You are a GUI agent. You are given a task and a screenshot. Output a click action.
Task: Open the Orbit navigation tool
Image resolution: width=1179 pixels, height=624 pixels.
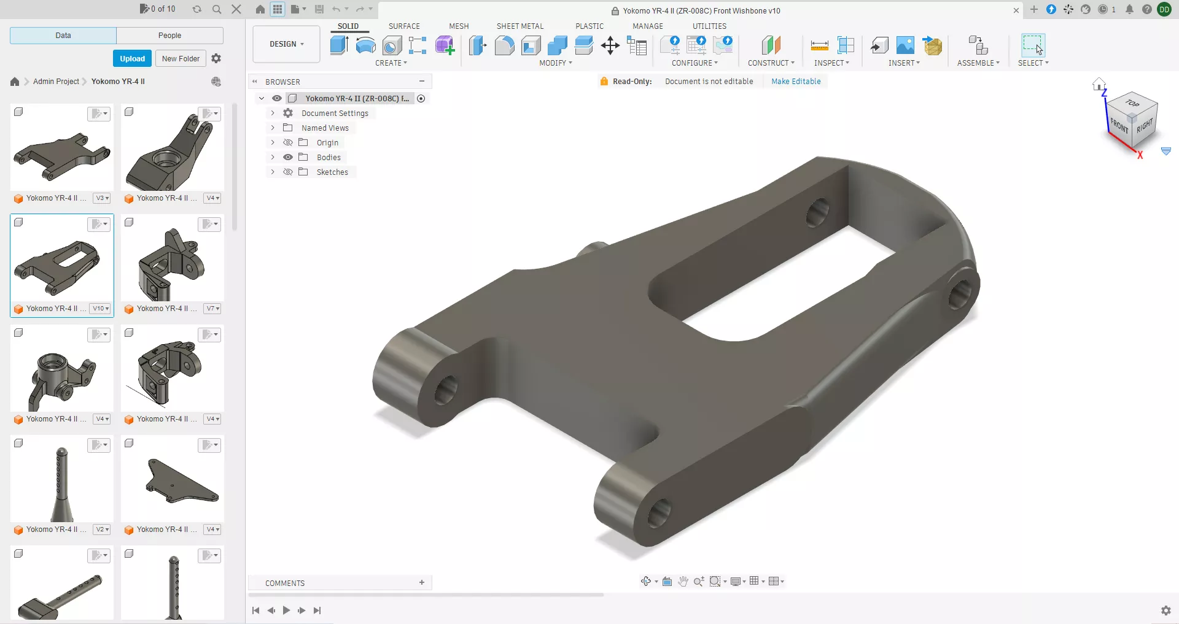pos(646,581)
